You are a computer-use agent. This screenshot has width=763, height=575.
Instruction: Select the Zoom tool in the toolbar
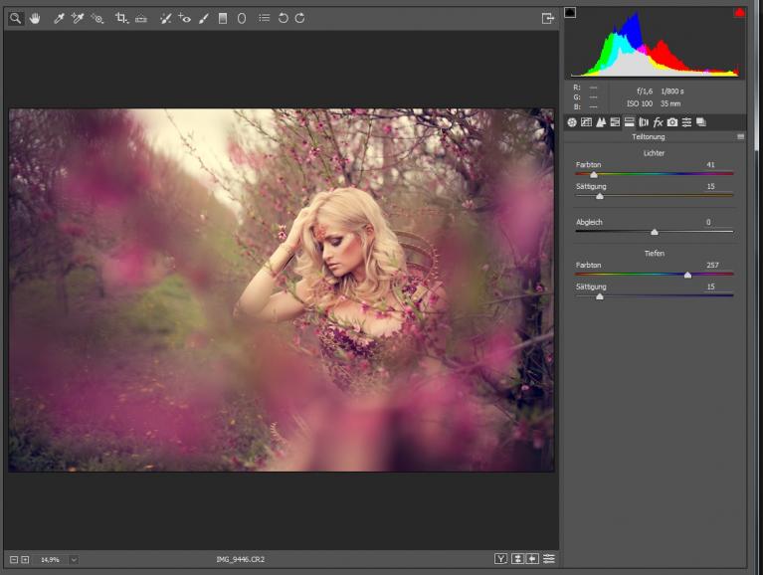(16, 19)
